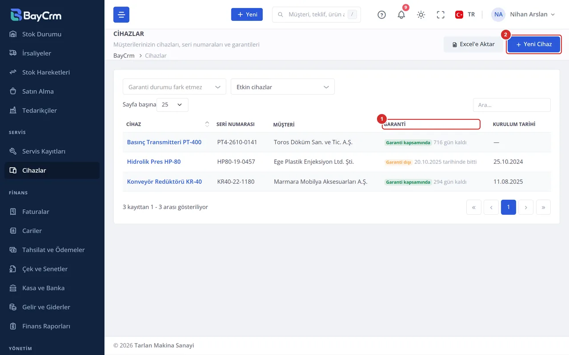Click the Excel'e Aktar button
Screen dimensions: 569x355
(473, 44)
